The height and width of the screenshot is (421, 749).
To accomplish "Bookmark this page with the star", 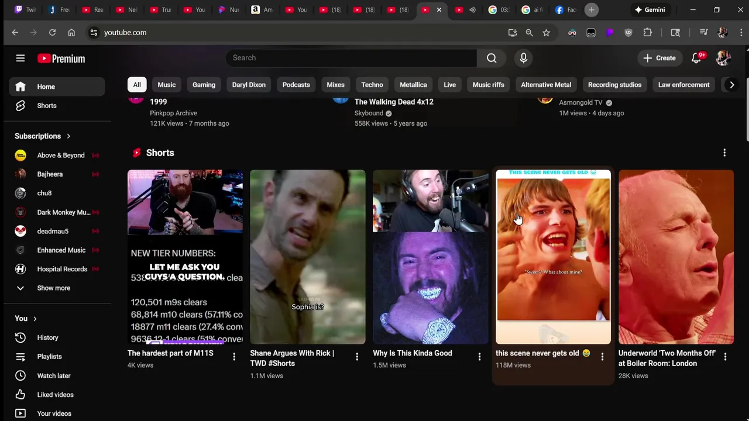I will (x=546, y=33).
